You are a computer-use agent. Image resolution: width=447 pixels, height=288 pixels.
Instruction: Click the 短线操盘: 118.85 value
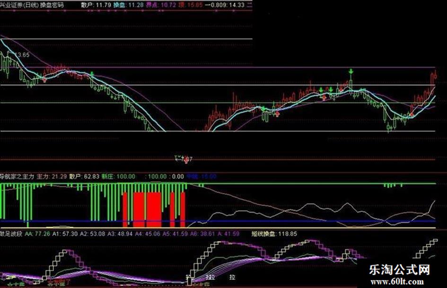(274, 234)
